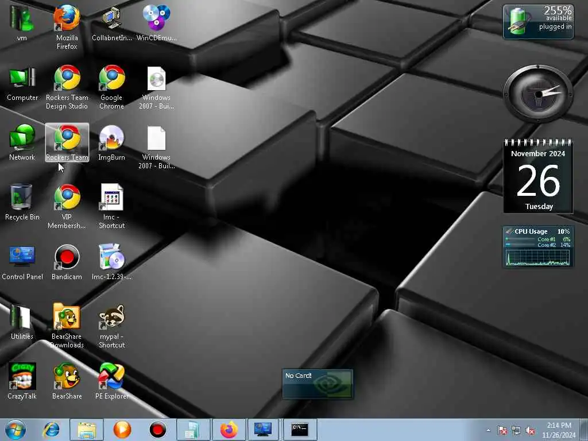Select the Windows 2007 disc image file
The height and width of the screenshot is (441, 588).
[x=156, y=87]
